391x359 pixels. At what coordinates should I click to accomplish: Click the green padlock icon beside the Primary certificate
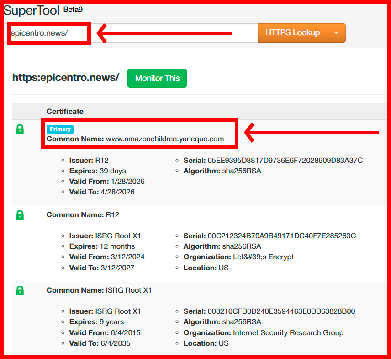20,129
